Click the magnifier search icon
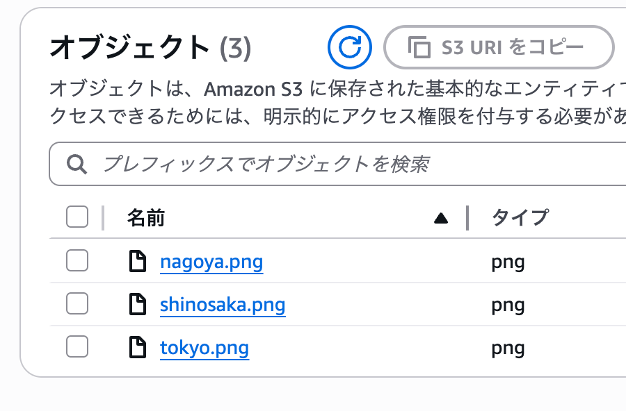 point(77,165)
